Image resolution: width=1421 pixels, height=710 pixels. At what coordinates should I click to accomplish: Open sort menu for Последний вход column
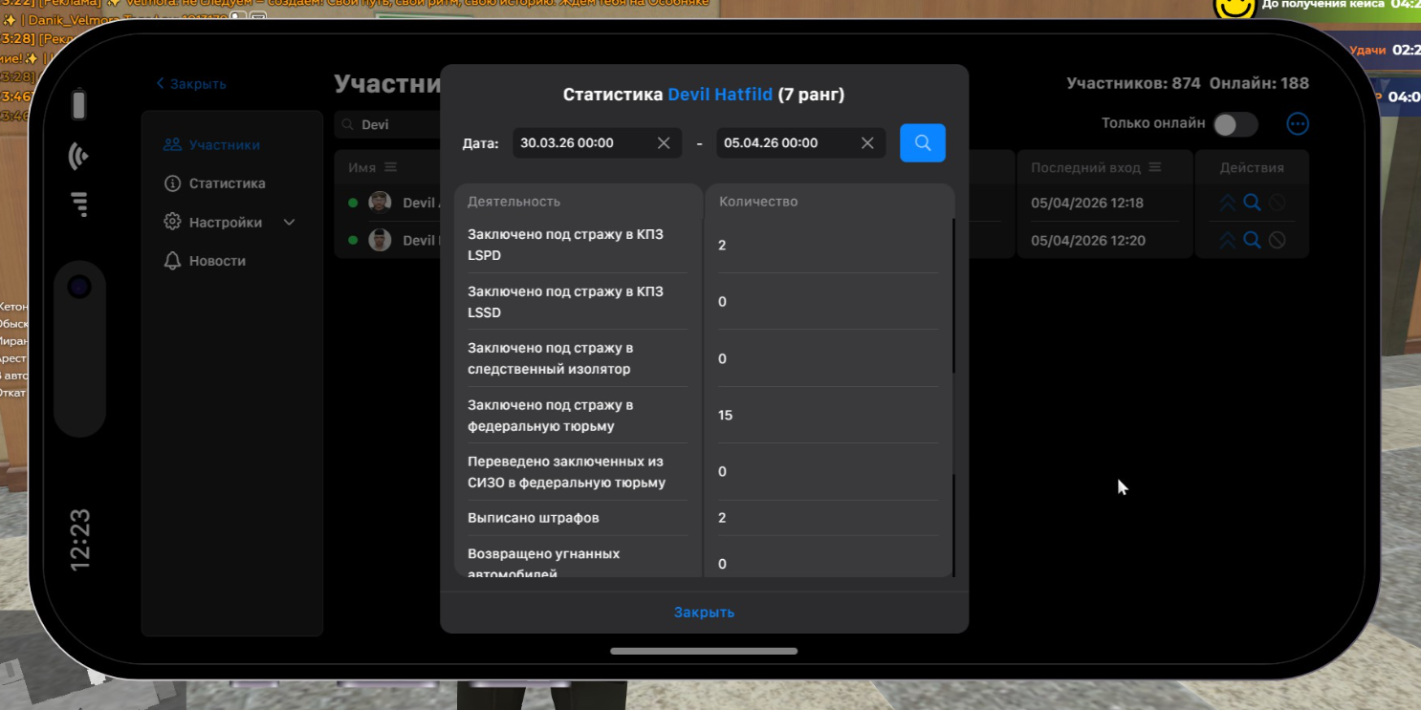pos(1155,168)
